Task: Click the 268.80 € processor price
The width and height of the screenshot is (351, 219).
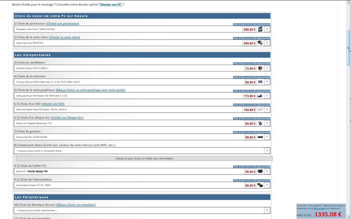Action: (x=250, y=29)
